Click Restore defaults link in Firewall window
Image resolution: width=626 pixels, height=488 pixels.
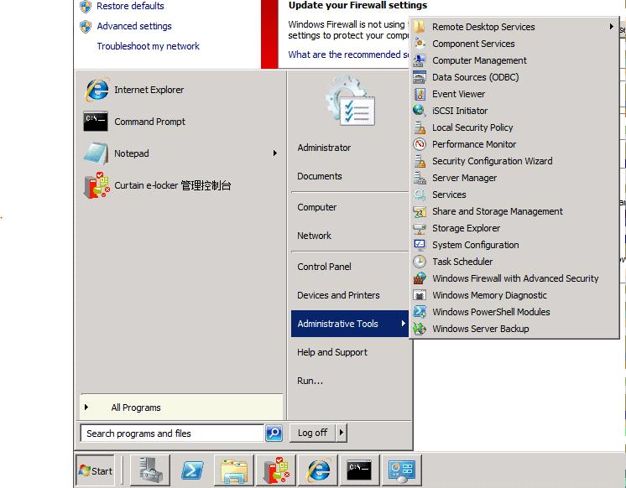[130, 6]
